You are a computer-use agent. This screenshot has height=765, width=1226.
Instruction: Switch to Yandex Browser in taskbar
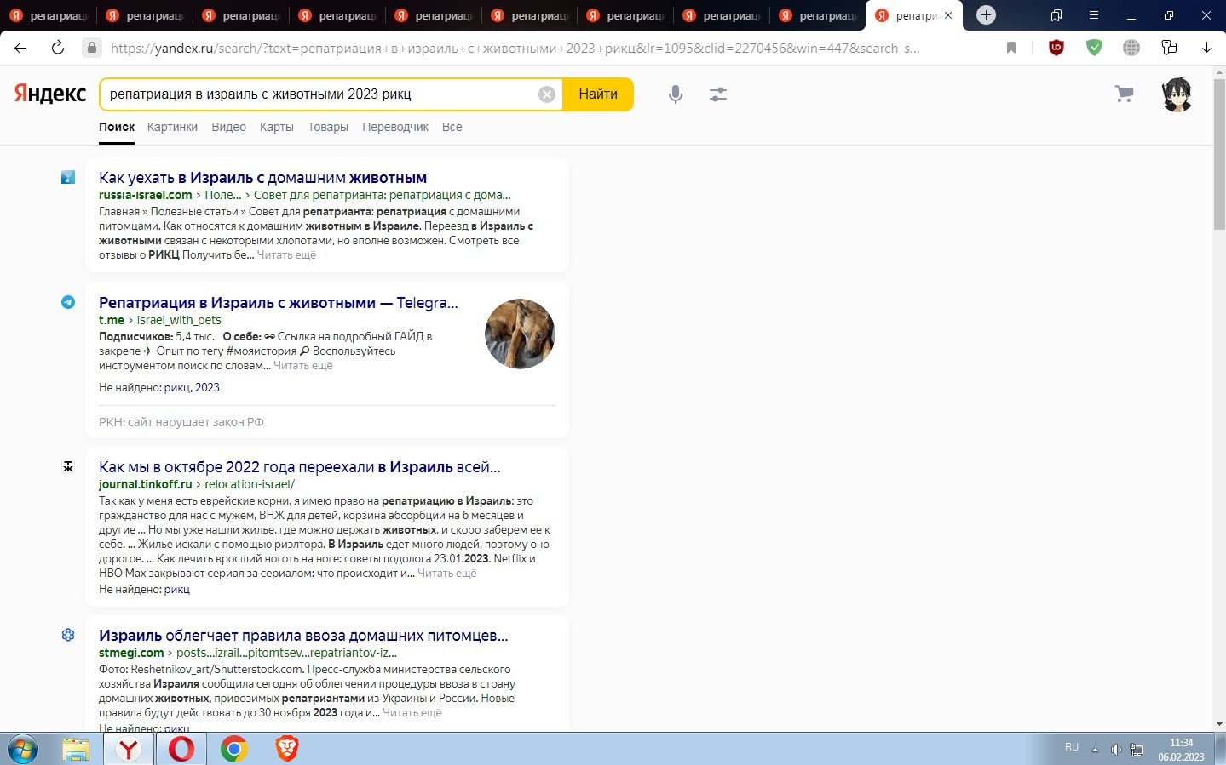click(129, 749)
